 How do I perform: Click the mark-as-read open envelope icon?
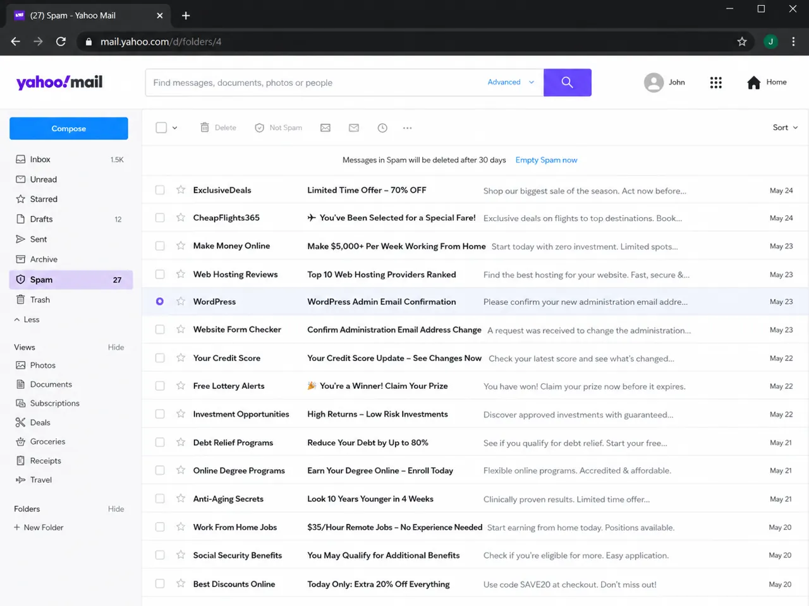(x=325, y=128)
